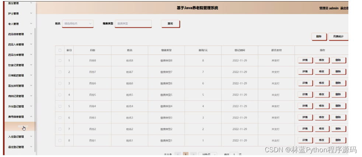Click the 2022-11-29 date in row 姓名1
362x157 pixels.
pos(240,140)
